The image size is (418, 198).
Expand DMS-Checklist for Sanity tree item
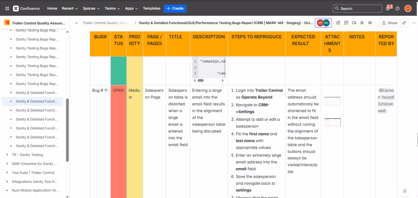click(x=7, y=164)
